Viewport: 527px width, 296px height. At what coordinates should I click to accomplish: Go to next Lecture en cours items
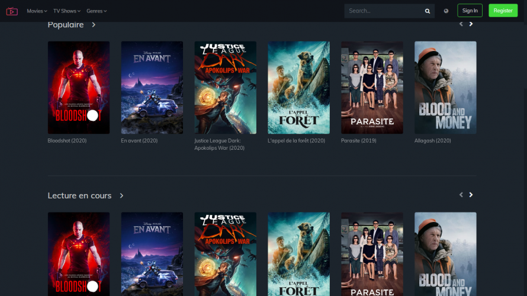(x=471, y=195)
